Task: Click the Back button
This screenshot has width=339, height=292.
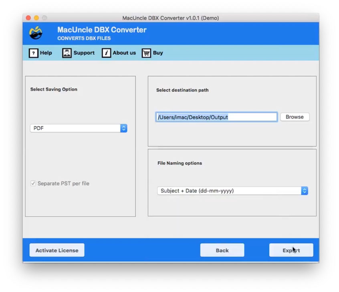Action: pos(222,250)
